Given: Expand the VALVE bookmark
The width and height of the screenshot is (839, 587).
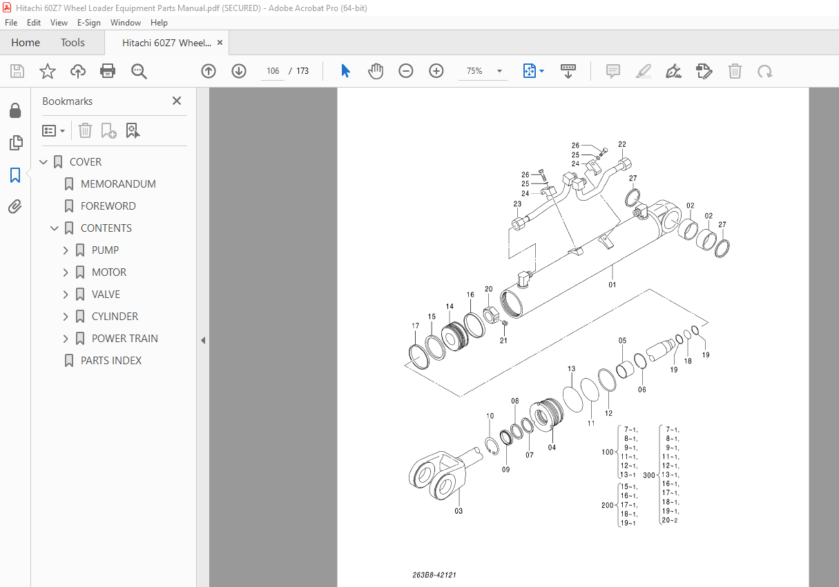Looking at the screenshot, I should point(66,295).
